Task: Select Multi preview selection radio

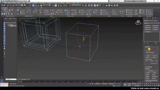Action: (155, 61)
